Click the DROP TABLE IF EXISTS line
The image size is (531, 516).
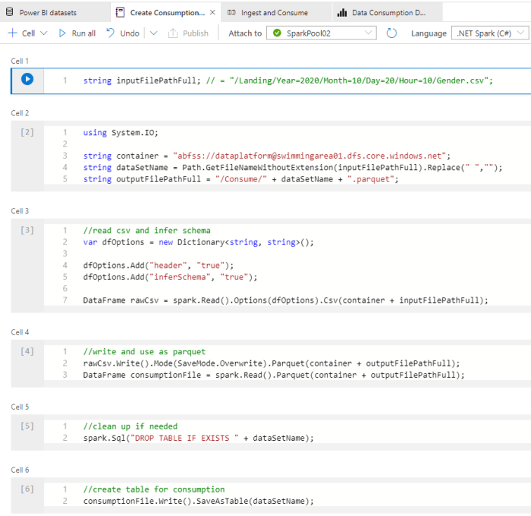pyautogui.click(x=199, y=438)
